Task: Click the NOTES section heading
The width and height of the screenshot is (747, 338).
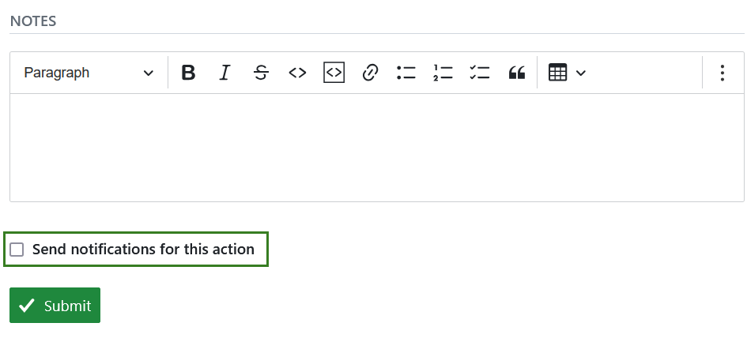Action: coord(33,21)
